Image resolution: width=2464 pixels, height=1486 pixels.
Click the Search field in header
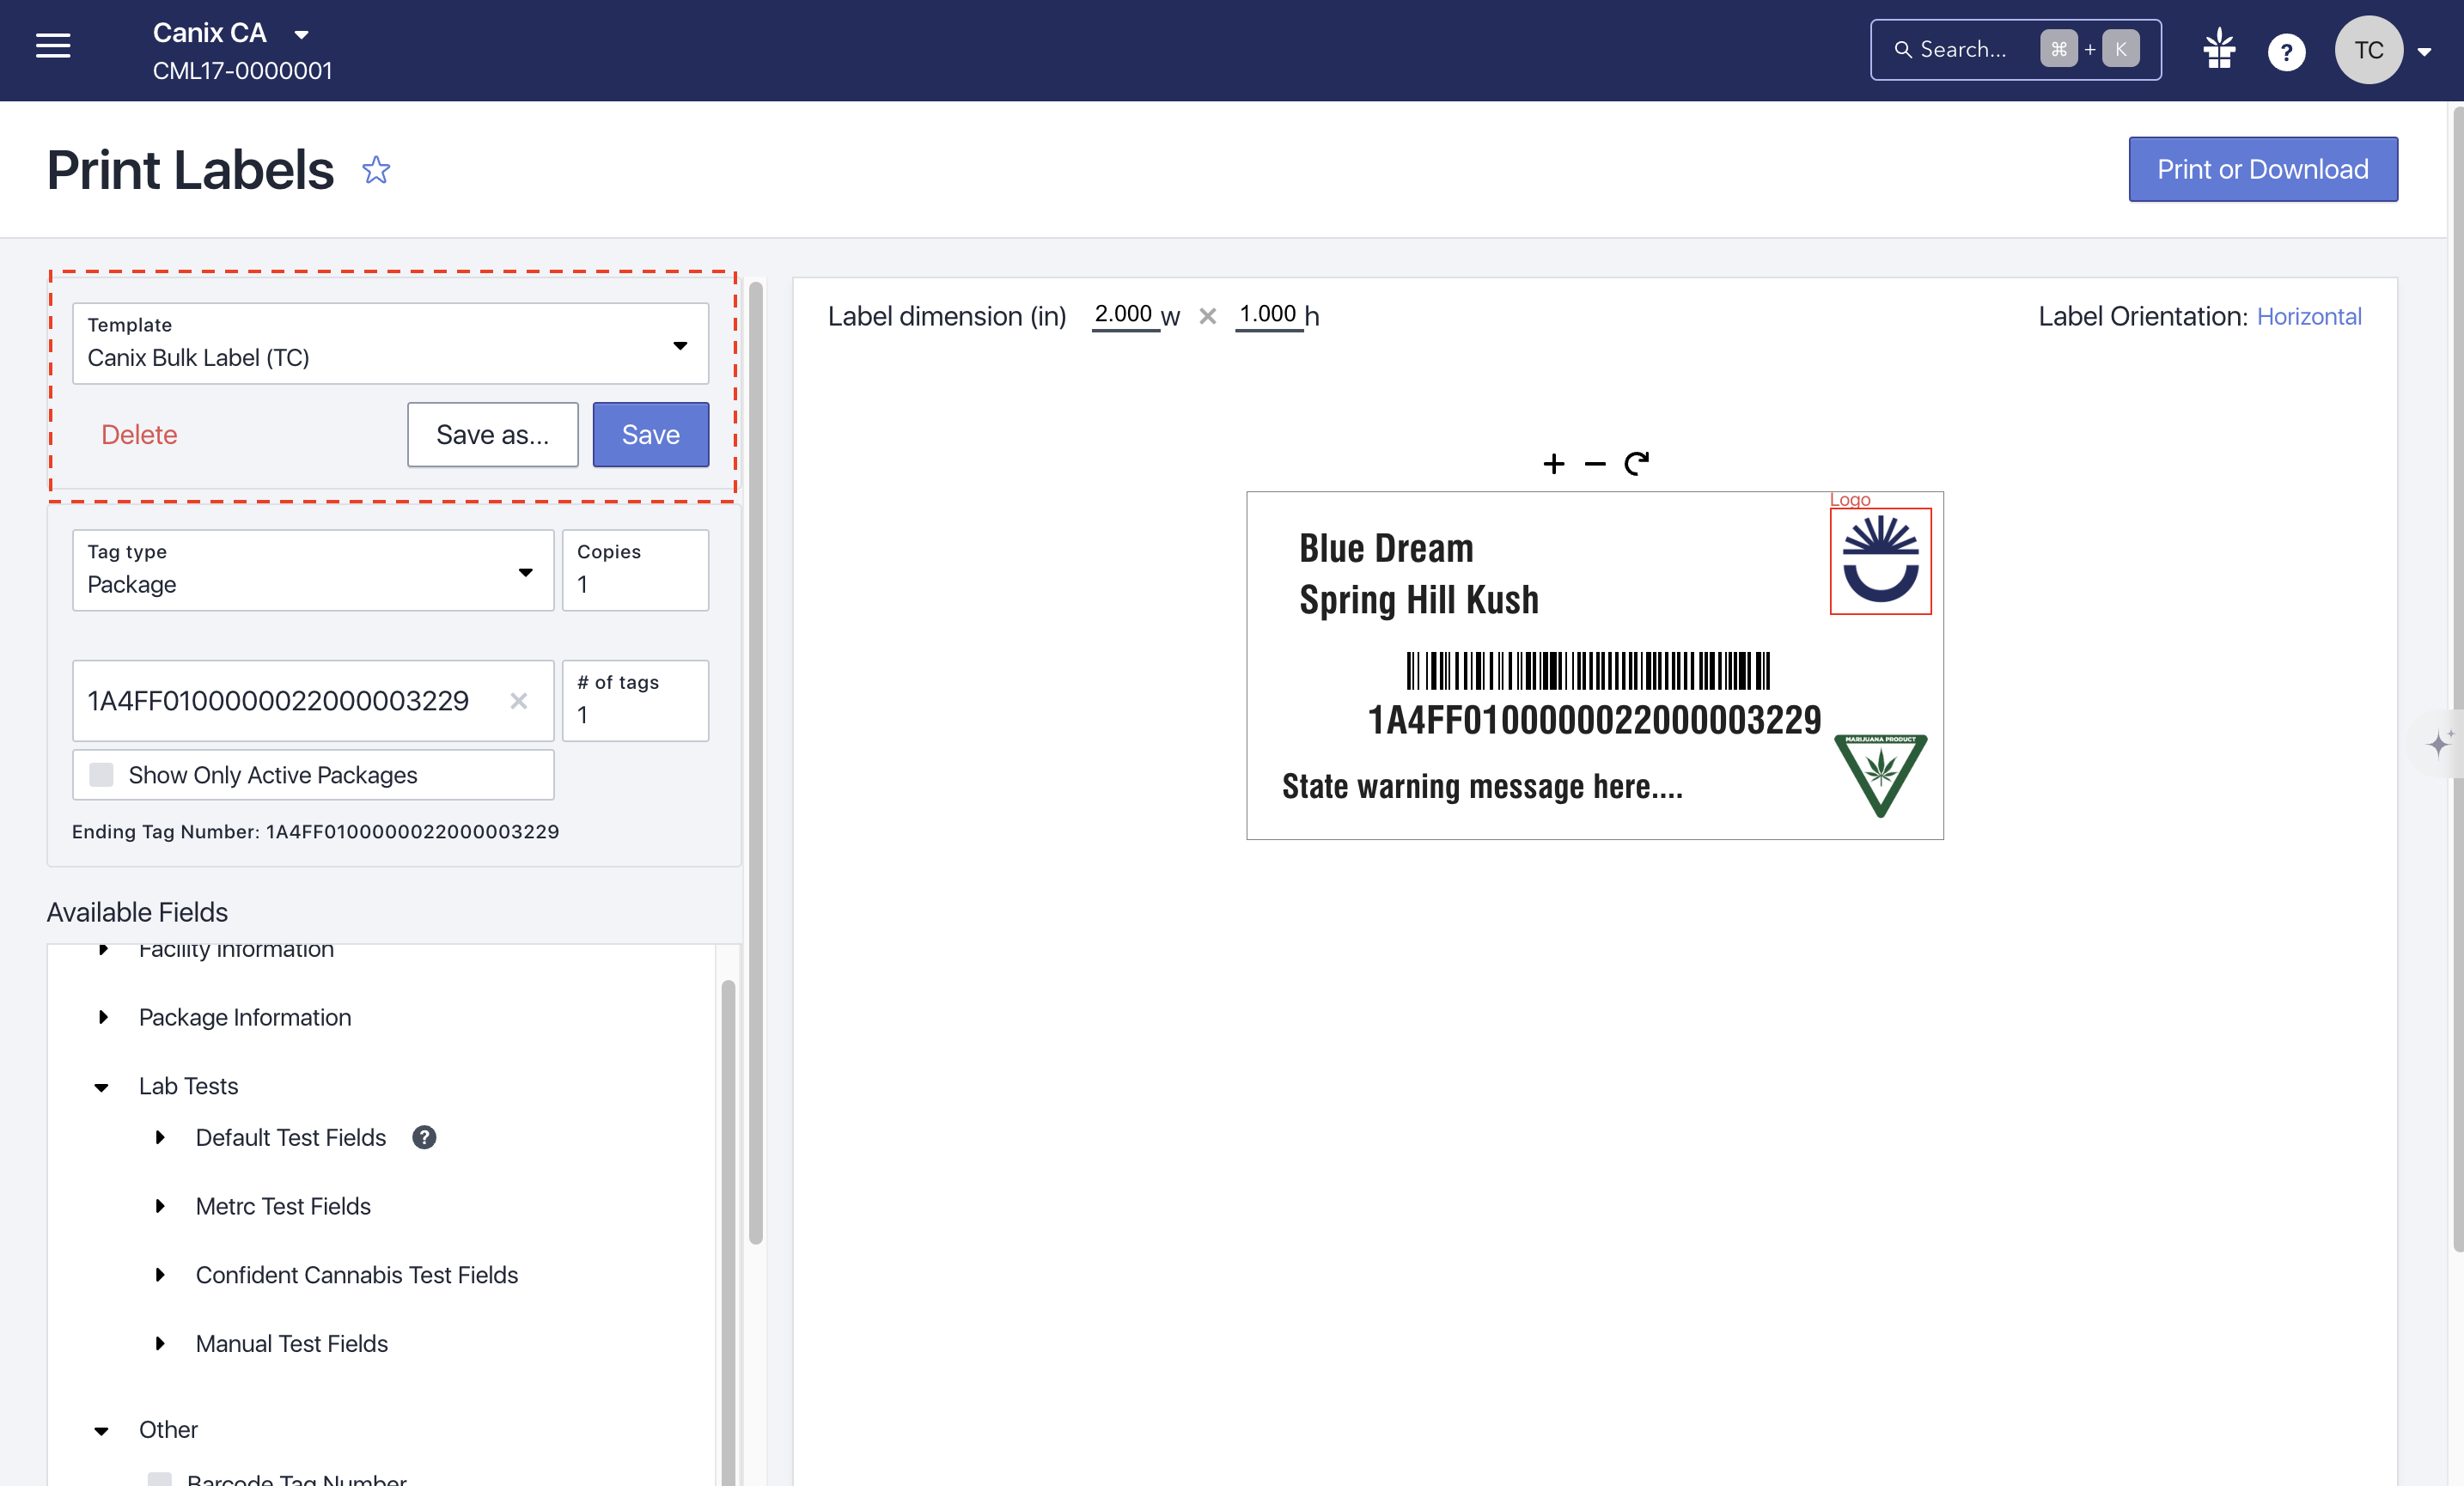[2015, 50]
